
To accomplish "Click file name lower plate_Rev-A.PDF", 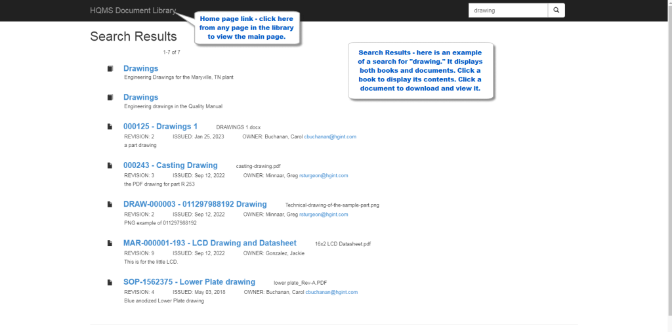I will pyautogui.click(x=301, y=283).
